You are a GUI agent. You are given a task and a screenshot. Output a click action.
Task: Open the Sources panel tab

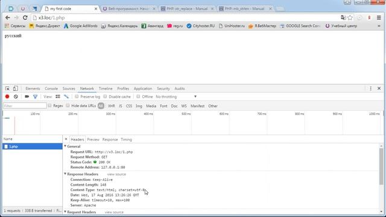pyautogui.click(x=69, y=89)
